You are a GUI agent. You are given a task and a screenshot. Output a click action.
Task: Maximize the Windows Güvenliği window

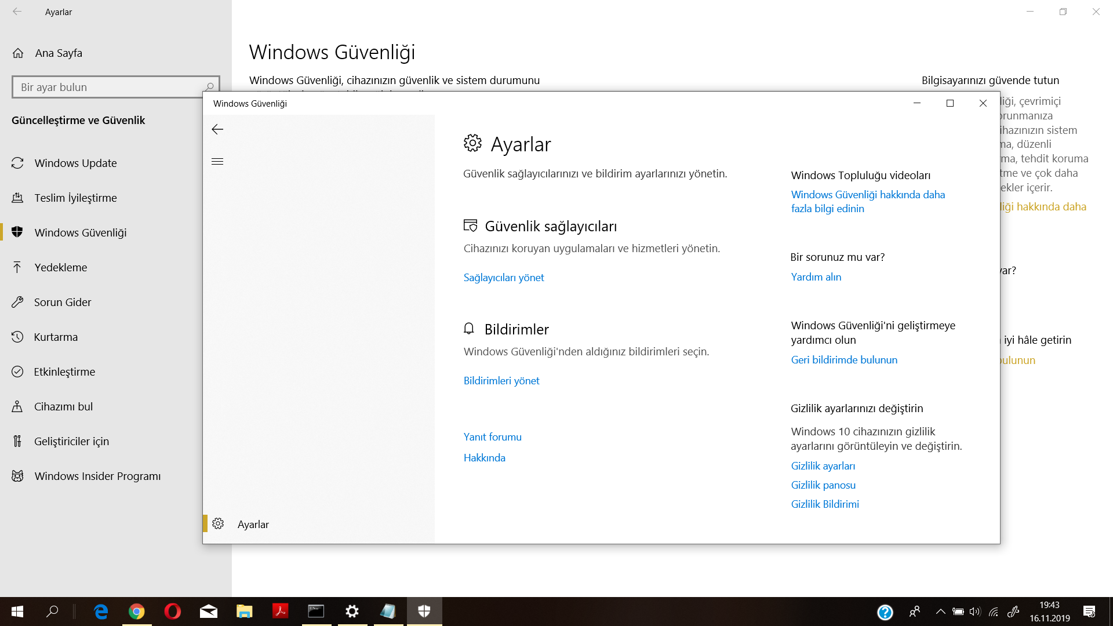950,103
